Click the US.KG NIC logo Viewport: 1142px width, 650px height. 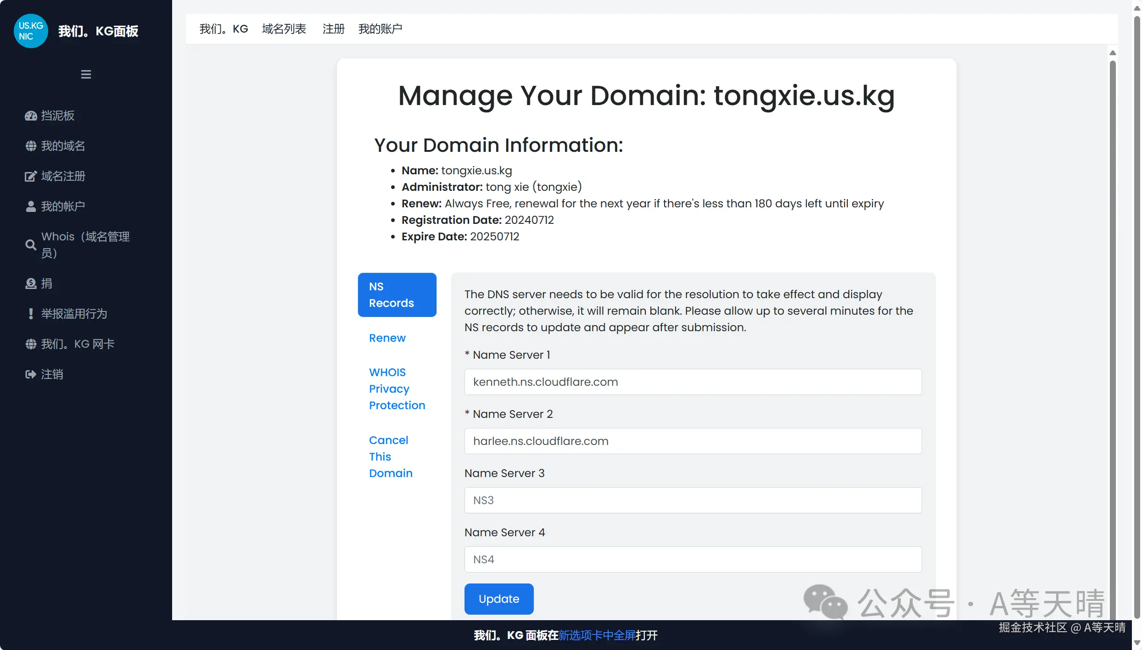click(x=31, y=31)
